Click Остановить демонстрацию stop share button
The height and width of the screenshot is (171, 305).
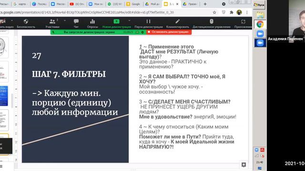coord(169,32)
